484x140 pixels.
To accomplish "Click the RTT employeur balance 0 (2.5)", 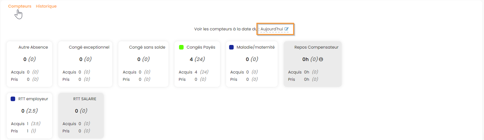I will (29, 111).
